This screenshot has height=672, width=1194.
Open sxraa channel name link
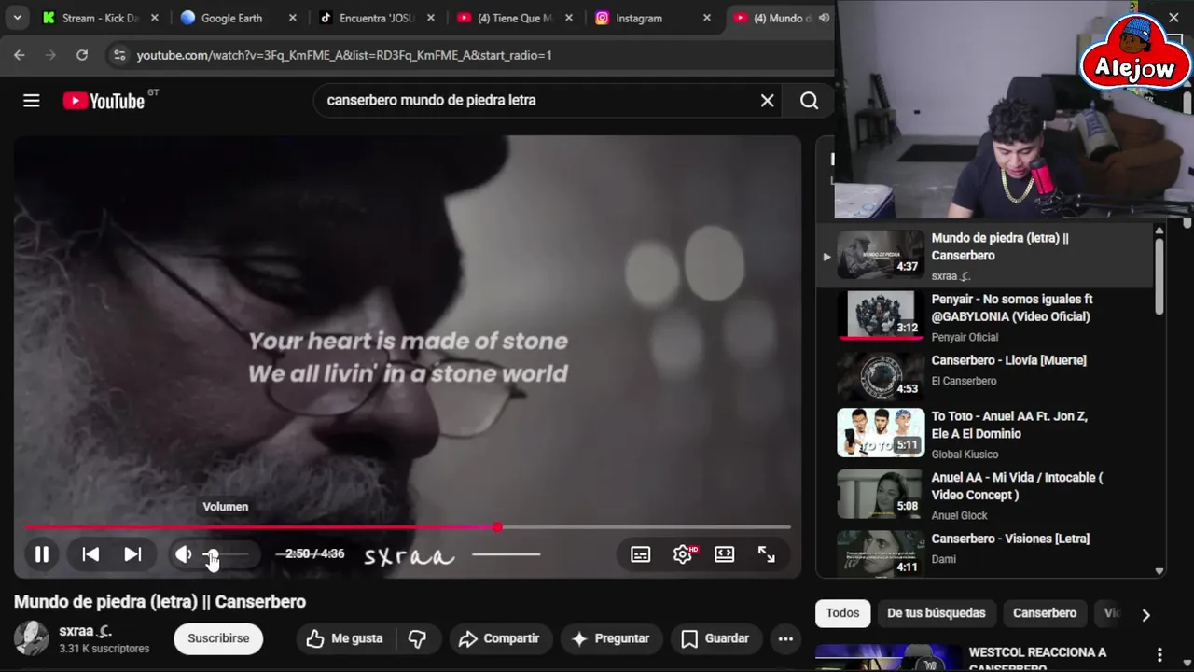(x=85, y=631)
